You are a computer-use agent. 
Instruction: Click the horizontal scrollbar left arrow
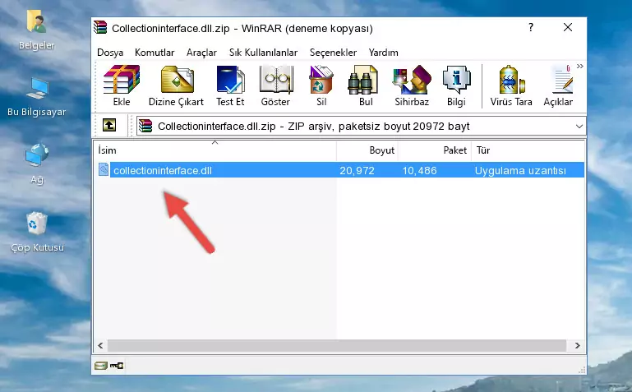click(100, 345)
